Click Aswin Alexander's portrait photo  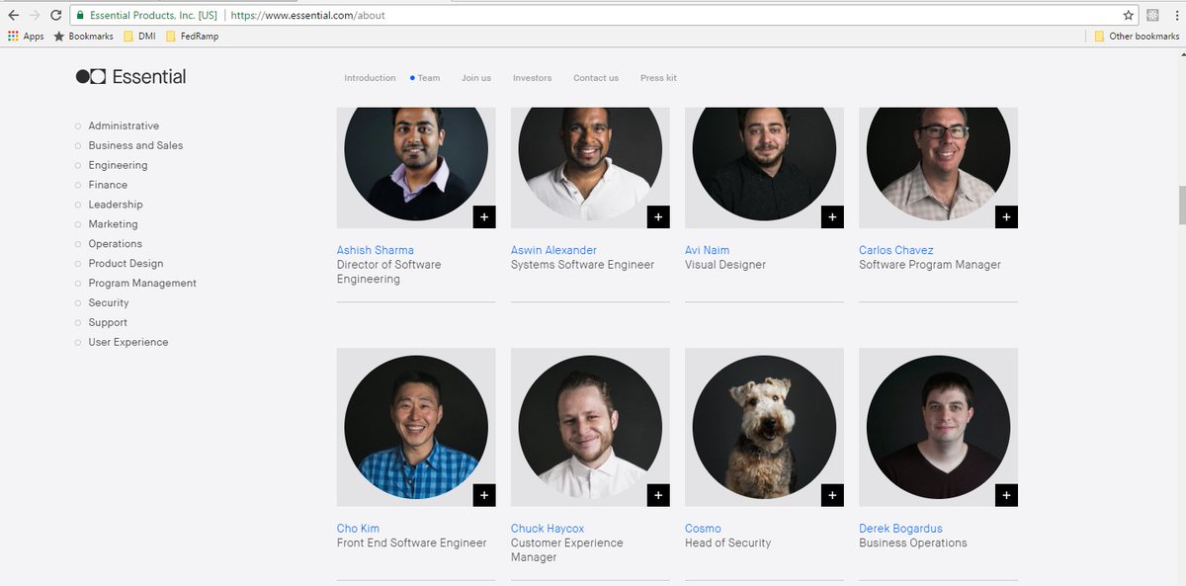(590, 163)
